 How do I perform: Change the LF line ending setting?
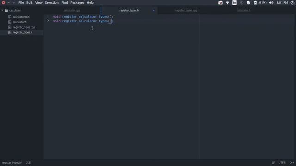(273, 163)
